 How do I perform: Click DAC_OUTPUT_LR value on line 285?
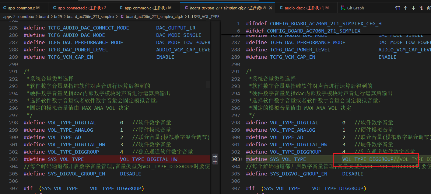(x=176, y=28)
